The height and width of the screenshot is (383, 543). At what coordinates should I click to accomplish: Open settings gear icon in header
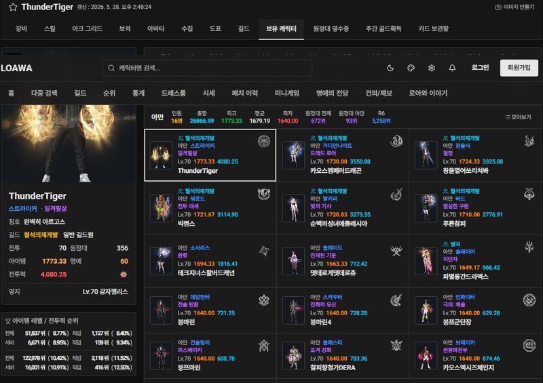(x=432, y=68)
